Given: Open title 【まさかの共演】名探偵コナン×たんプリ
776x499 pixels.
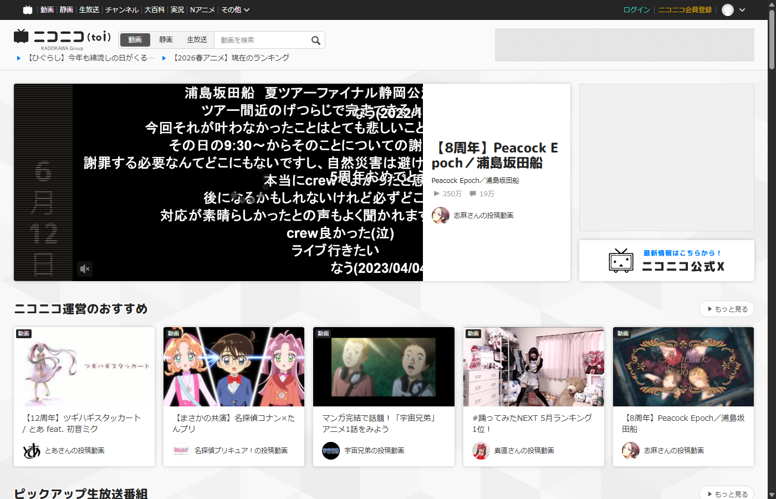Looking at the screenshot, I should tap(234, 424).
